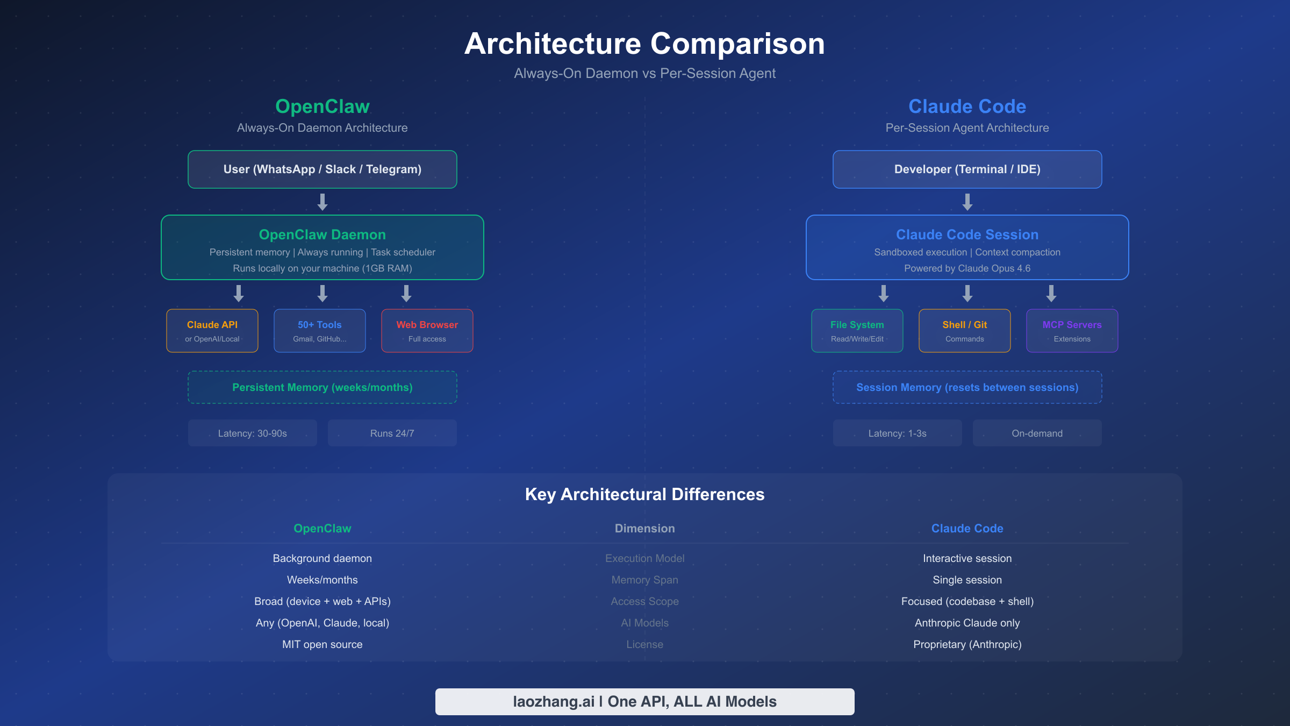Click the Latency: 1-3s badge
This screenshot has width=1290, height=726.
pos(897,433)
